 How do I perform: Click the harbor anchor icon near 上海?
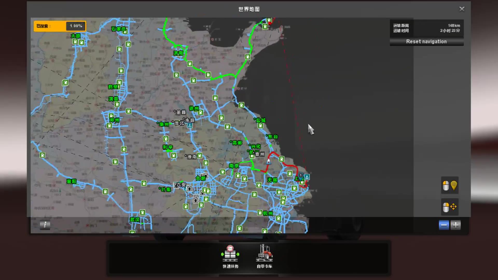(x=307, y=177)
